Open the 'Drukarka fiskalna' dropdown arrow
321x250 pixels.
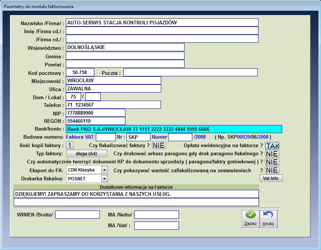coord(104,179)
